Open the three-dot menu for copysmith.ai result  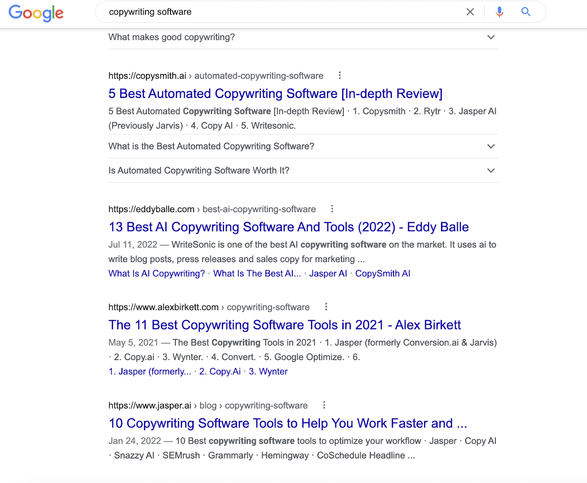pos(340,75)
